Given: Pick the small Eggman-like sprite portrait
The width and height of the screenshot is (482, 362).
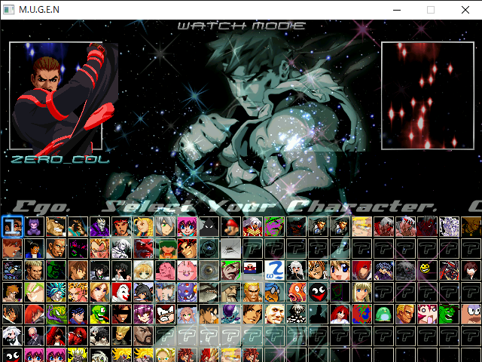Looking at the screenshot, I should (252, 271).
